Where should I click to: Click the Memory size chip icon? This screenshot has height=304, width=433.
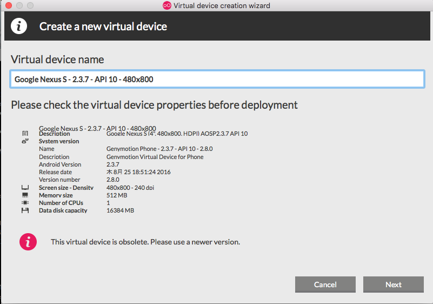click(25, 195)
